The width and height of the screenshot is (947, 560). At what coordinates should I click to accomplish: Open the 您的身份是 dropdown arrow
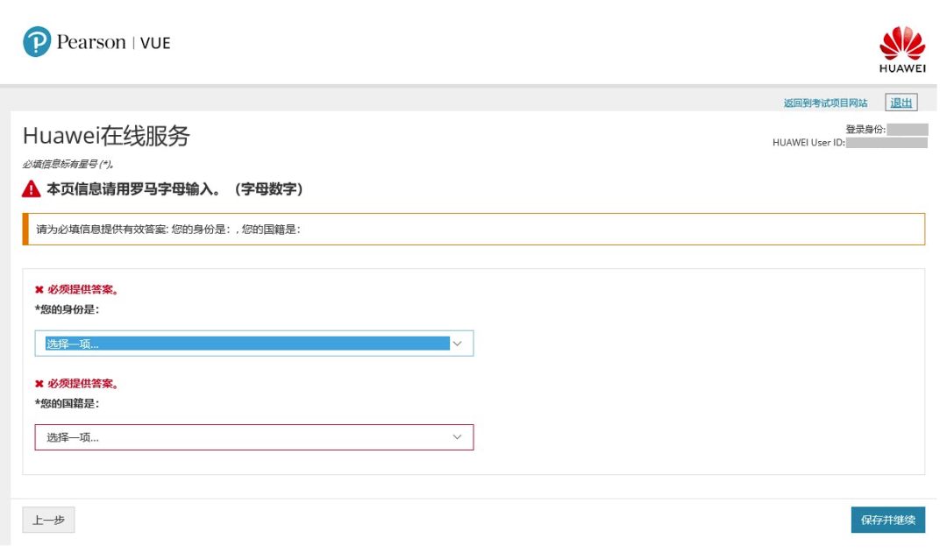(x=457, y=344)
